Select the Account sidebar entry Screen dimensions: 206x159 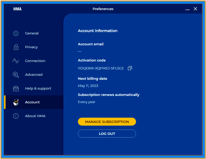(34, 102)
